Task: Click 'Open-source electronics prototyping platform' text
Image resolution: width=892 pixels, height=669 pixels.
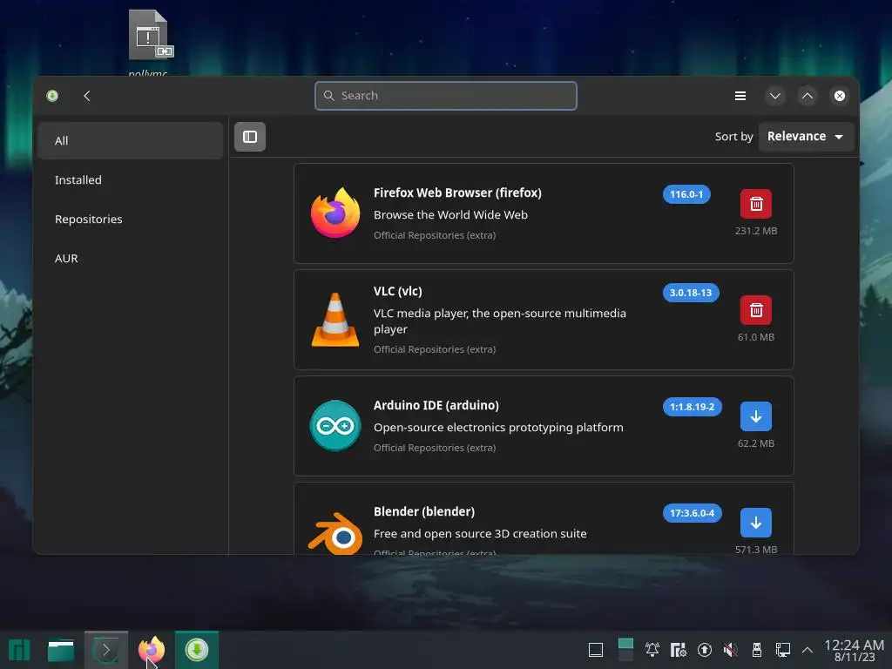Action: [498, 427]
